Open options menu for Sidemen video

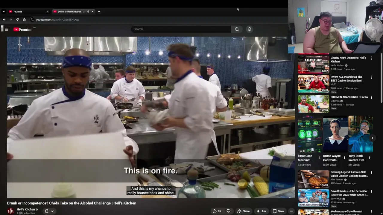[x=372, y=97]
